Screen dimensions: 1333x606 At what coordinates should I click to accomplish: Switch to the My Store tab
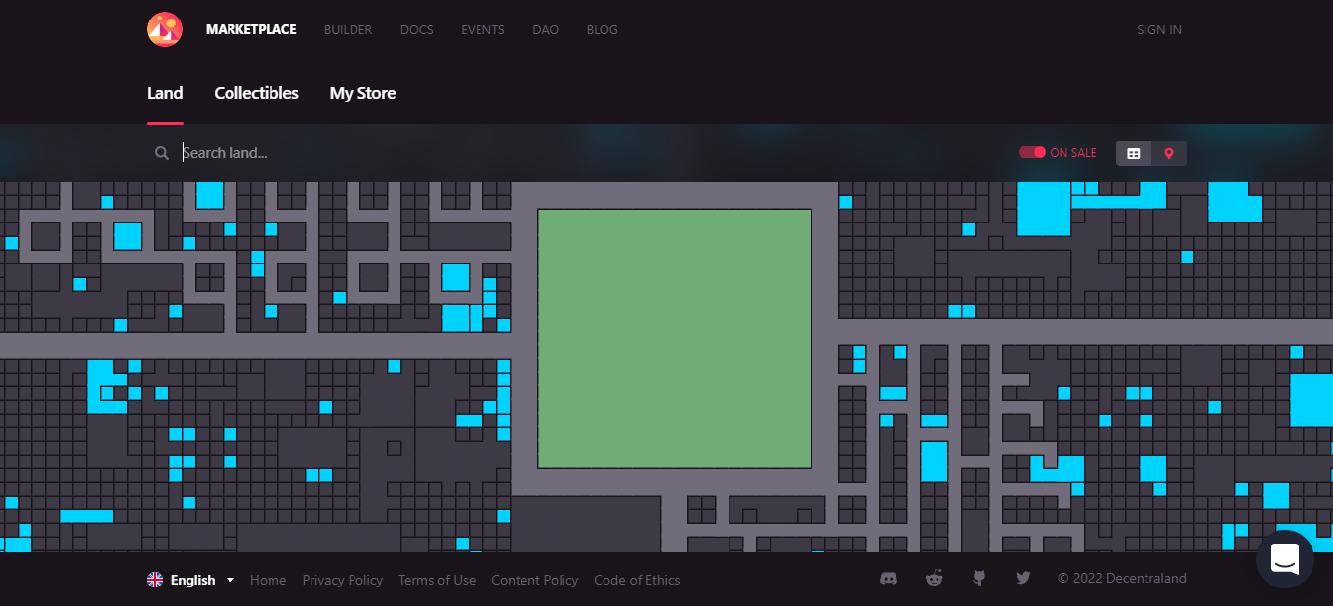click(x=362, y=93)
